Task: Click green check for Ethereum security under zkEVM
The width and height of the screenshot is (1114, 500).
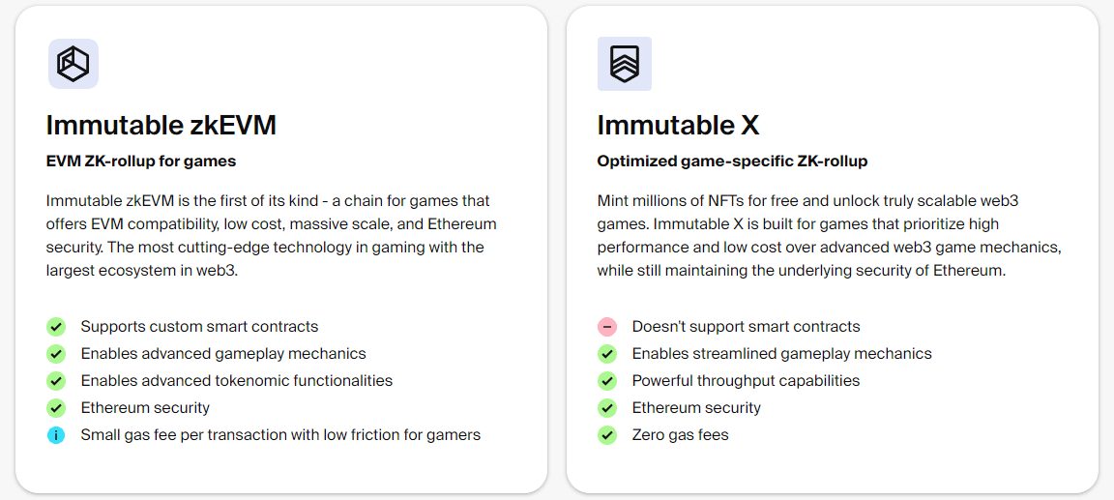Action: [x=56, y=408]
